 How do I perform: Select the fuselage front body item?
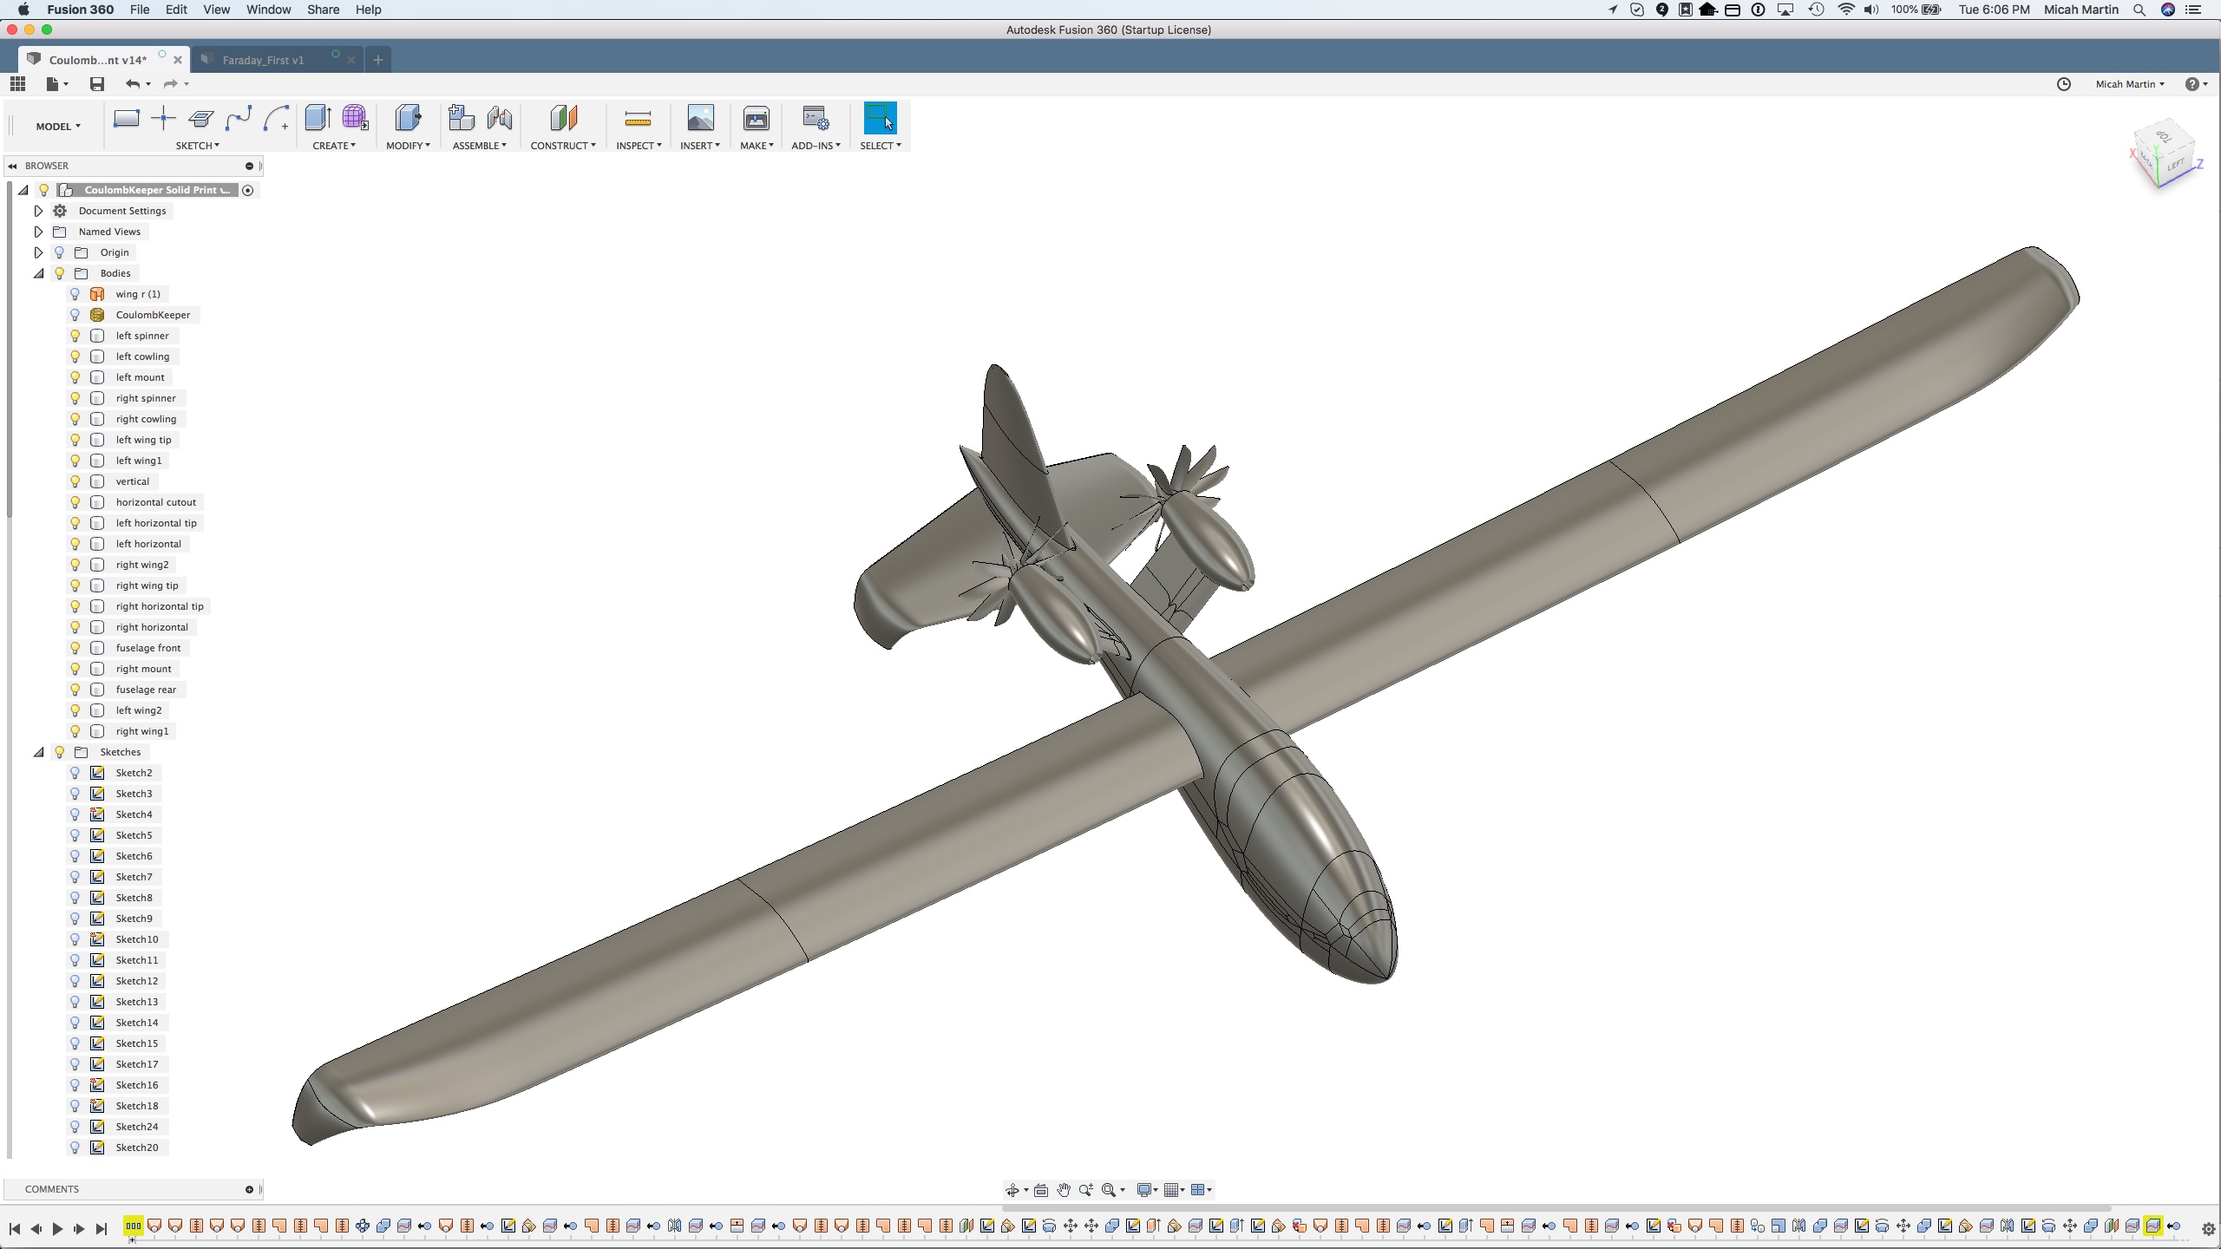[148, 648]
